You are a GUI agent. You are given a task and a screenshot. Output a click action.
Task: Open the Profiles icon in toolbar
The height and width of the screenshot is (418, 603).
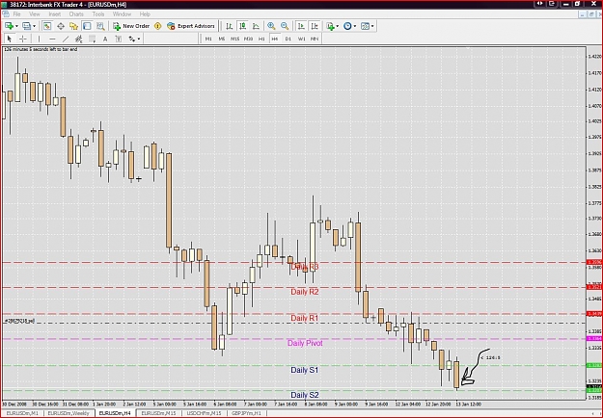click(26, 26)
